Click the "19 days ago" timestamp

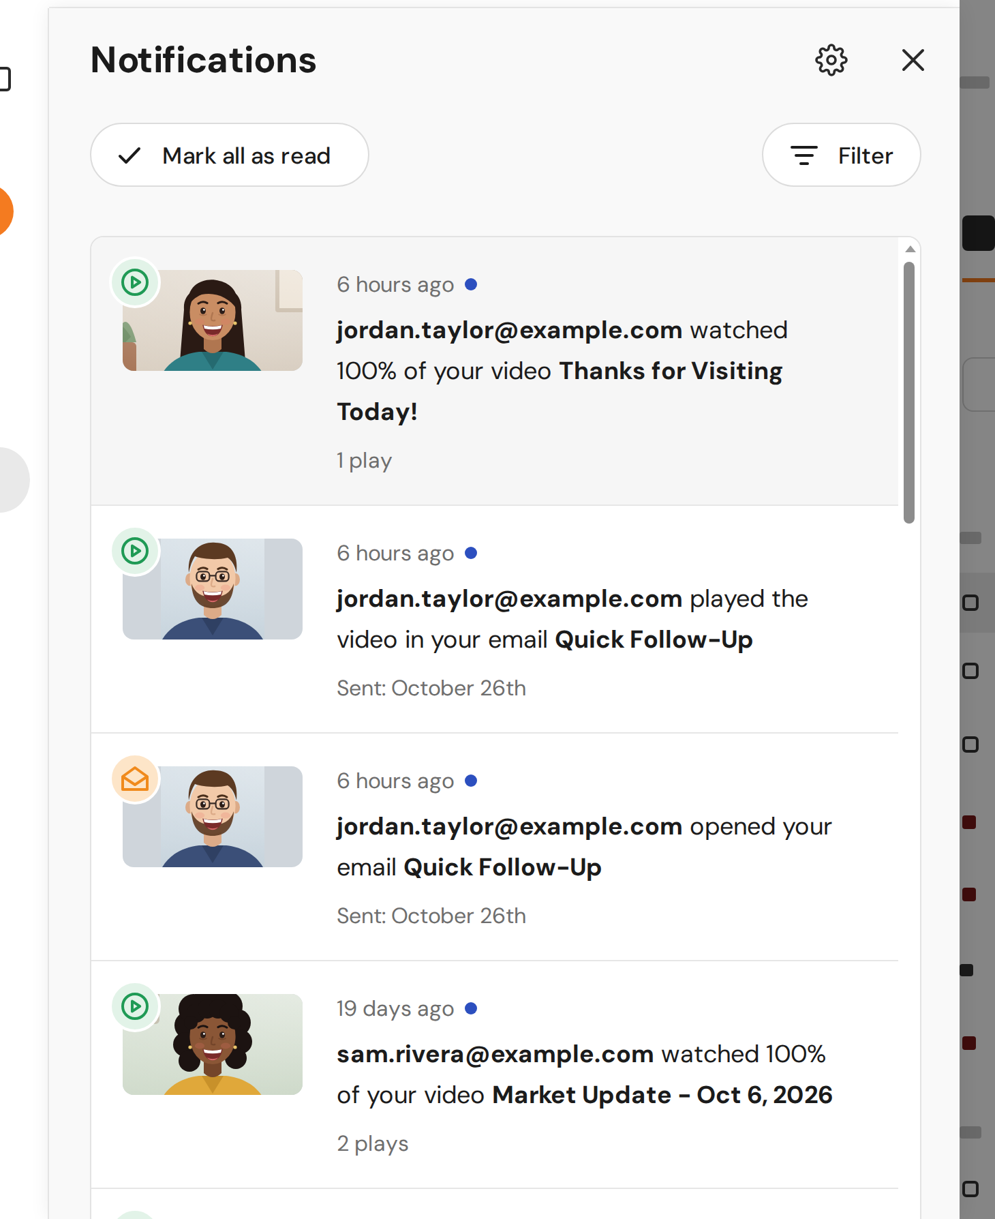pos(395,1008)
